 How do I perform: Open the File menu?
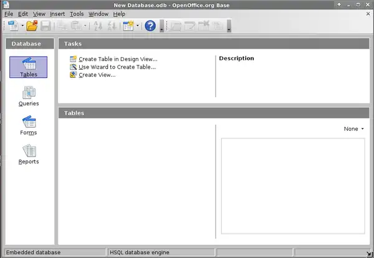(9, 14)
